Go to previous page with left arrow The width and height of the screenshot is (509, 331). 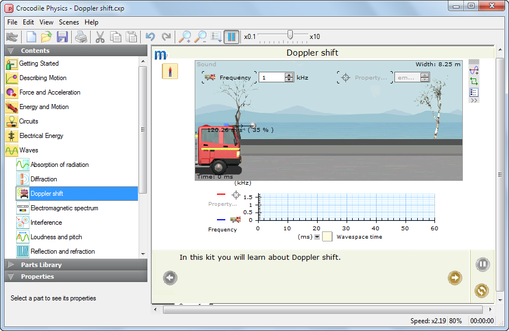170,278
